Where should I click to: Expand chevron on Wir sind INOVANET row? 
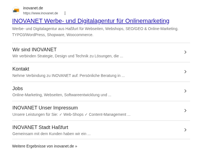pos(185,52)
